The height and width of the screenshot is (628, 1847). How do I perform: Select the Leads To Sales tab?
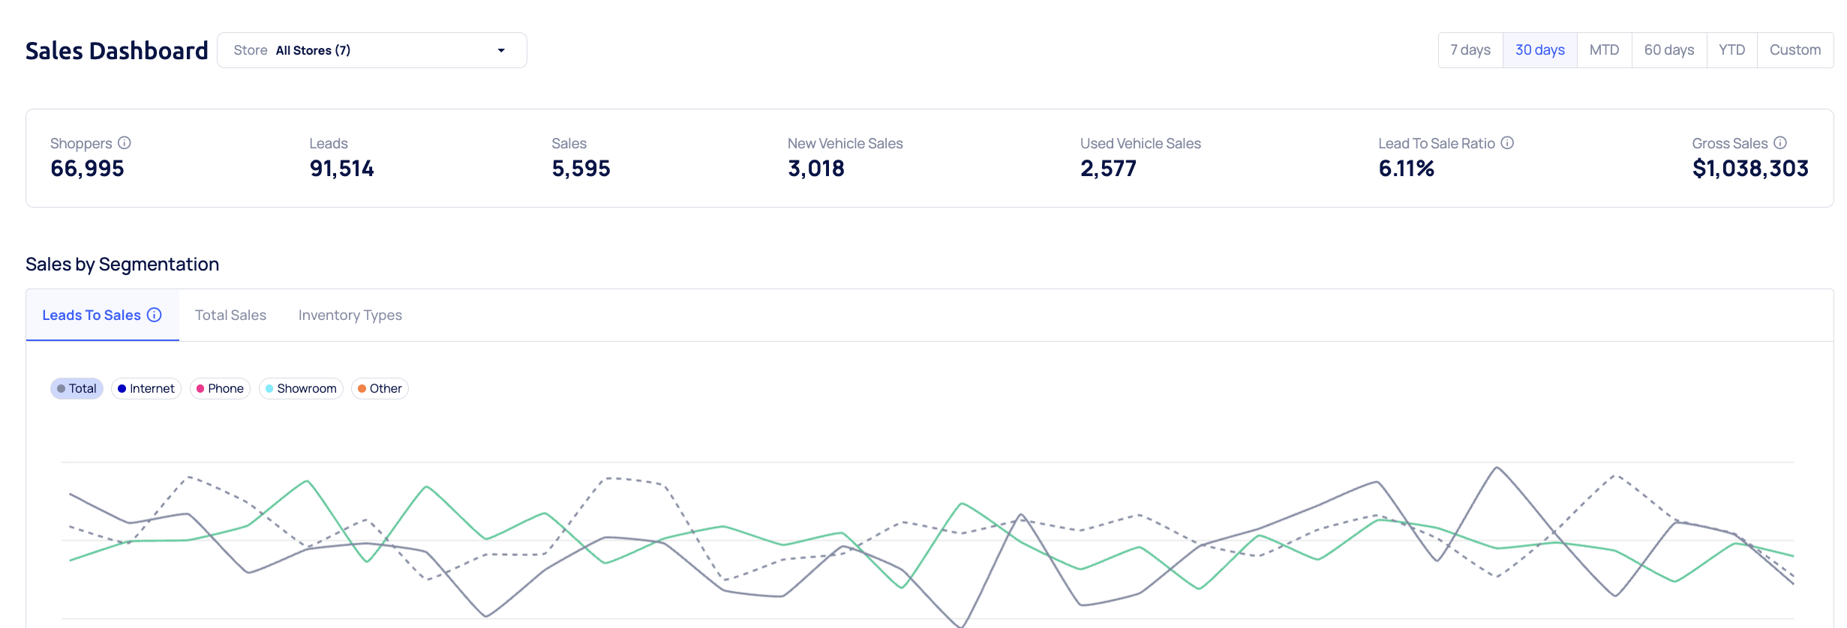91,315
